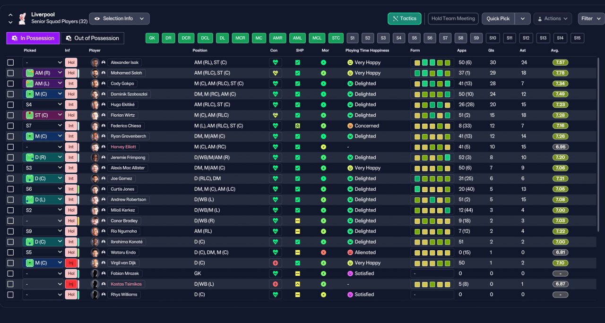
Task: Click Mohamed Salah's form rating squares
Action: tap(432, 73)
